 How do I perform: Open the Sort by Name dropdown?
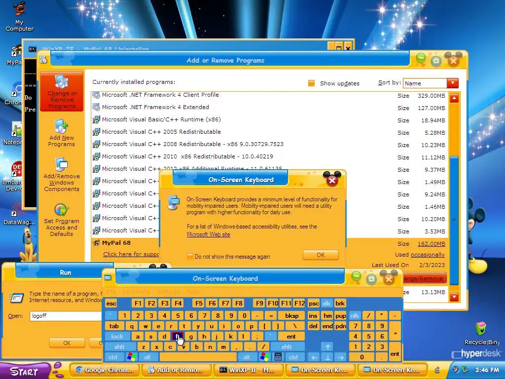coord(453,83)
